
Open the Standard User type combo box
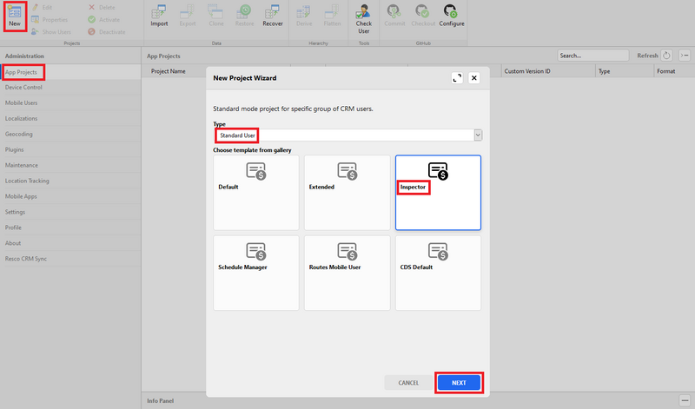[x=343, y=135]
